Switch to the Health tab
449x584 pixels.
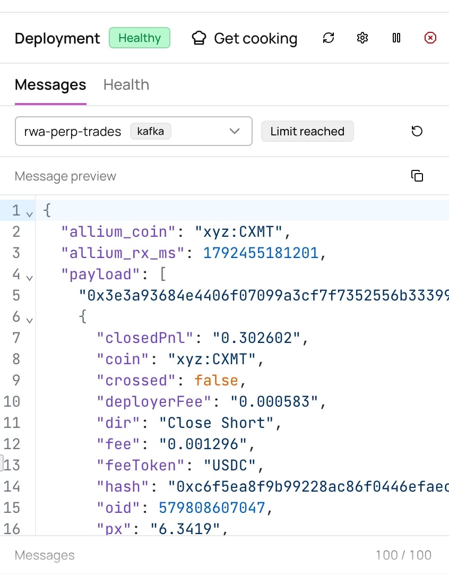[x=126, y=85]
